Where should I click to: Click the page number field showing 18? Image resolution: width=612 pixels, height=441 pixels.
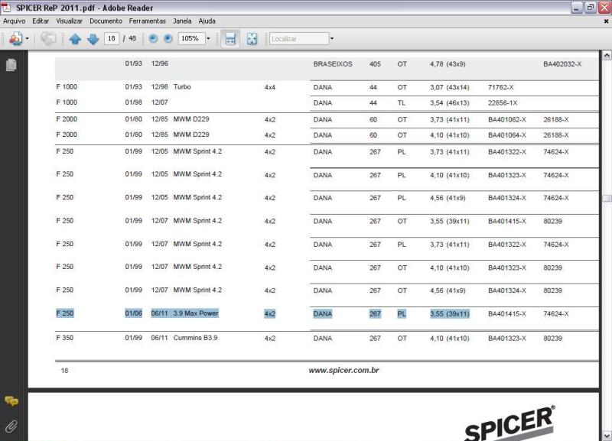112,38
